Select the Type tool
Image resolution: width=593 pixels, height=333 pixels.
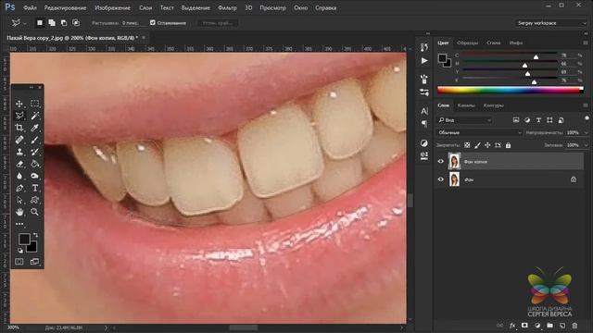pyautogui.click(x=35, y=188)
